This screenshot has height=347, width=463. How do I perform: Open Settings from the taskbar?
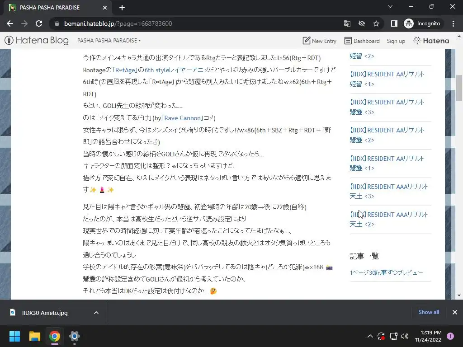click(x=75, y=336)
